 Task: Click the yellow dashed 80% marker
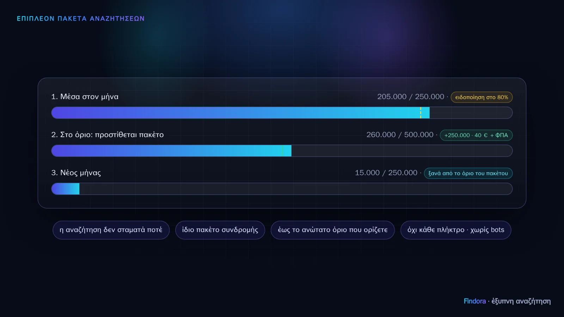click(x=421, y=113)
